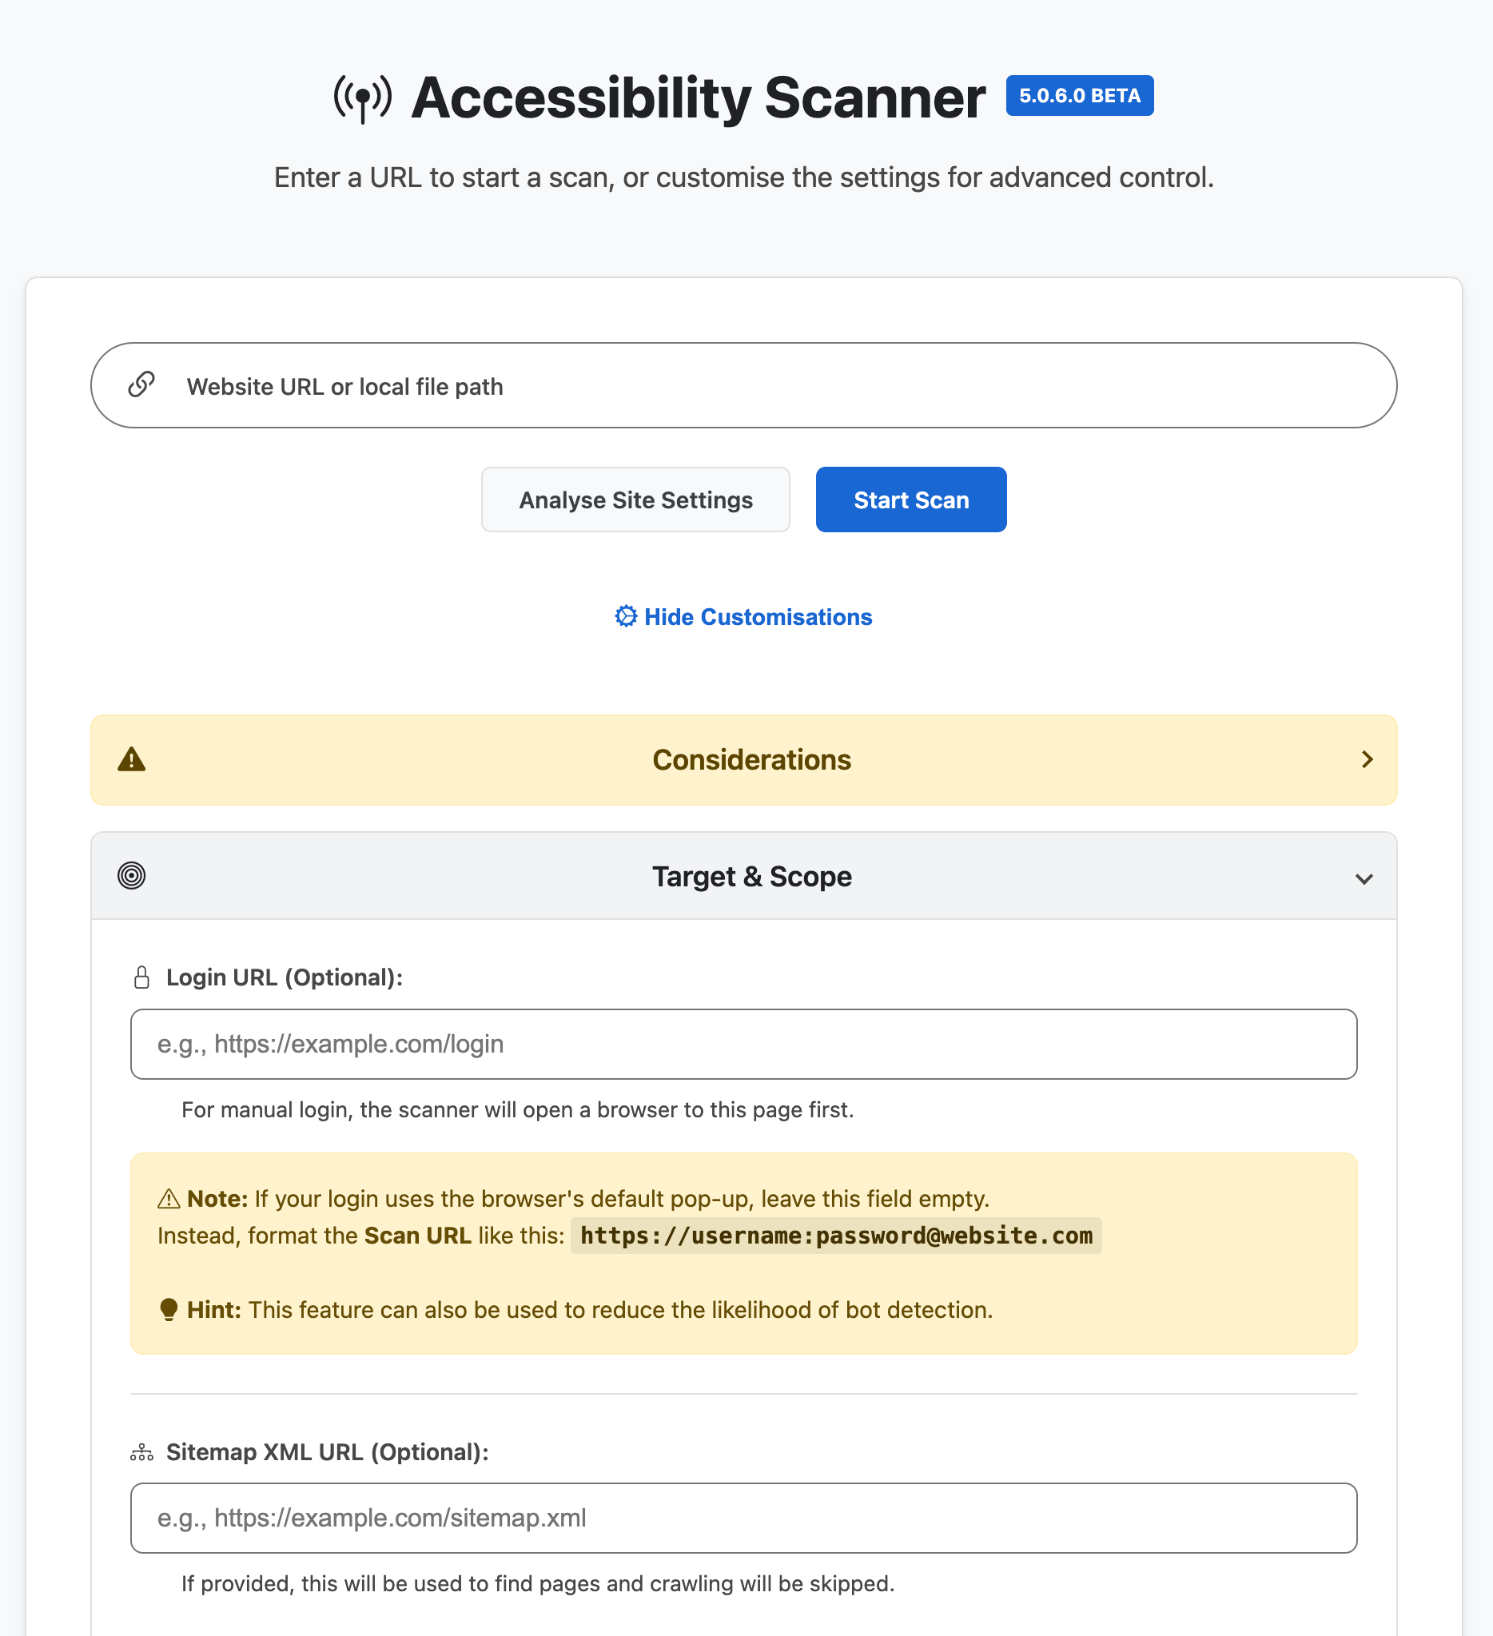
Task: Click the Analyse Site Settings button
Action: pyautogui.click(x=635, y=500)
